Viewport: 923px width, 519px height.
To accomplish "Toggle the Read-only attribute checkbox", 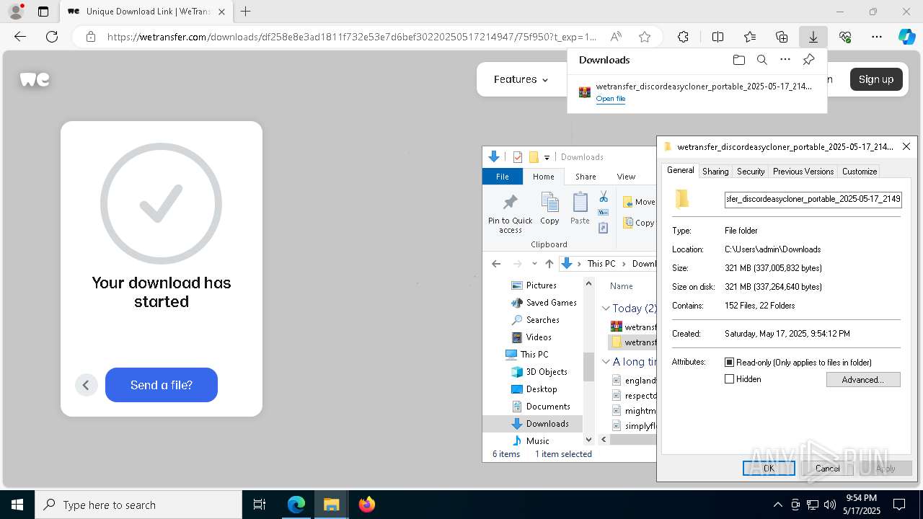I will [x=729, y=363].
